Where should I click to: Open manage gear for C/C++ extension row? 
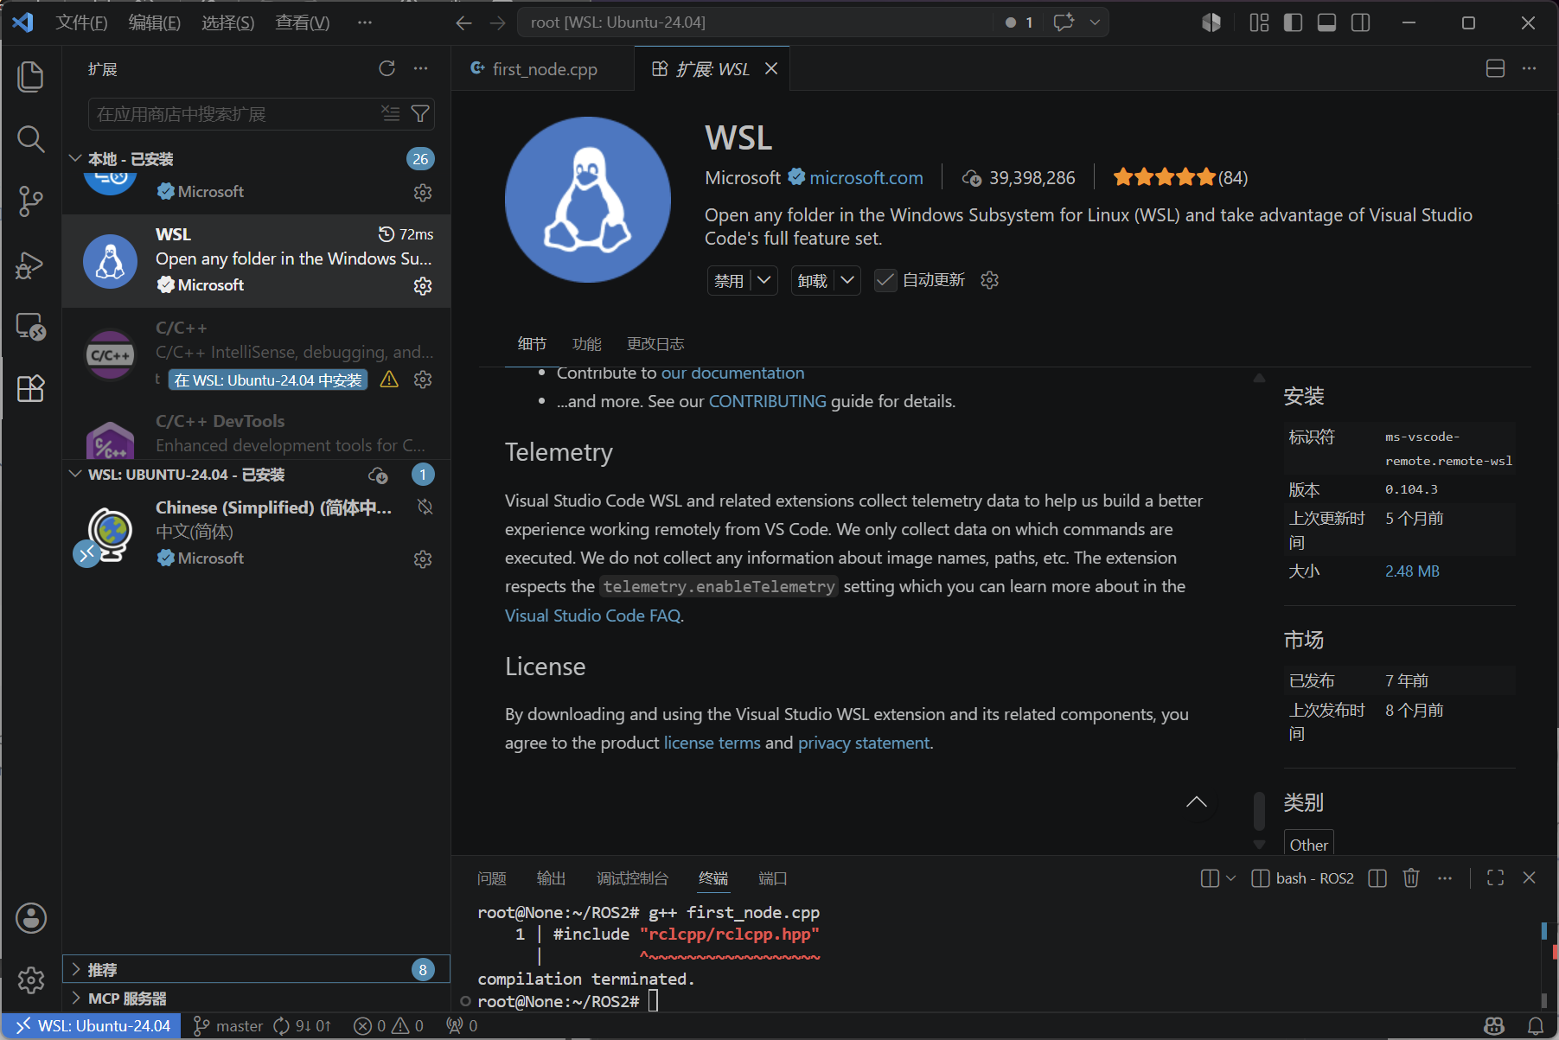(x=423, y=380)
